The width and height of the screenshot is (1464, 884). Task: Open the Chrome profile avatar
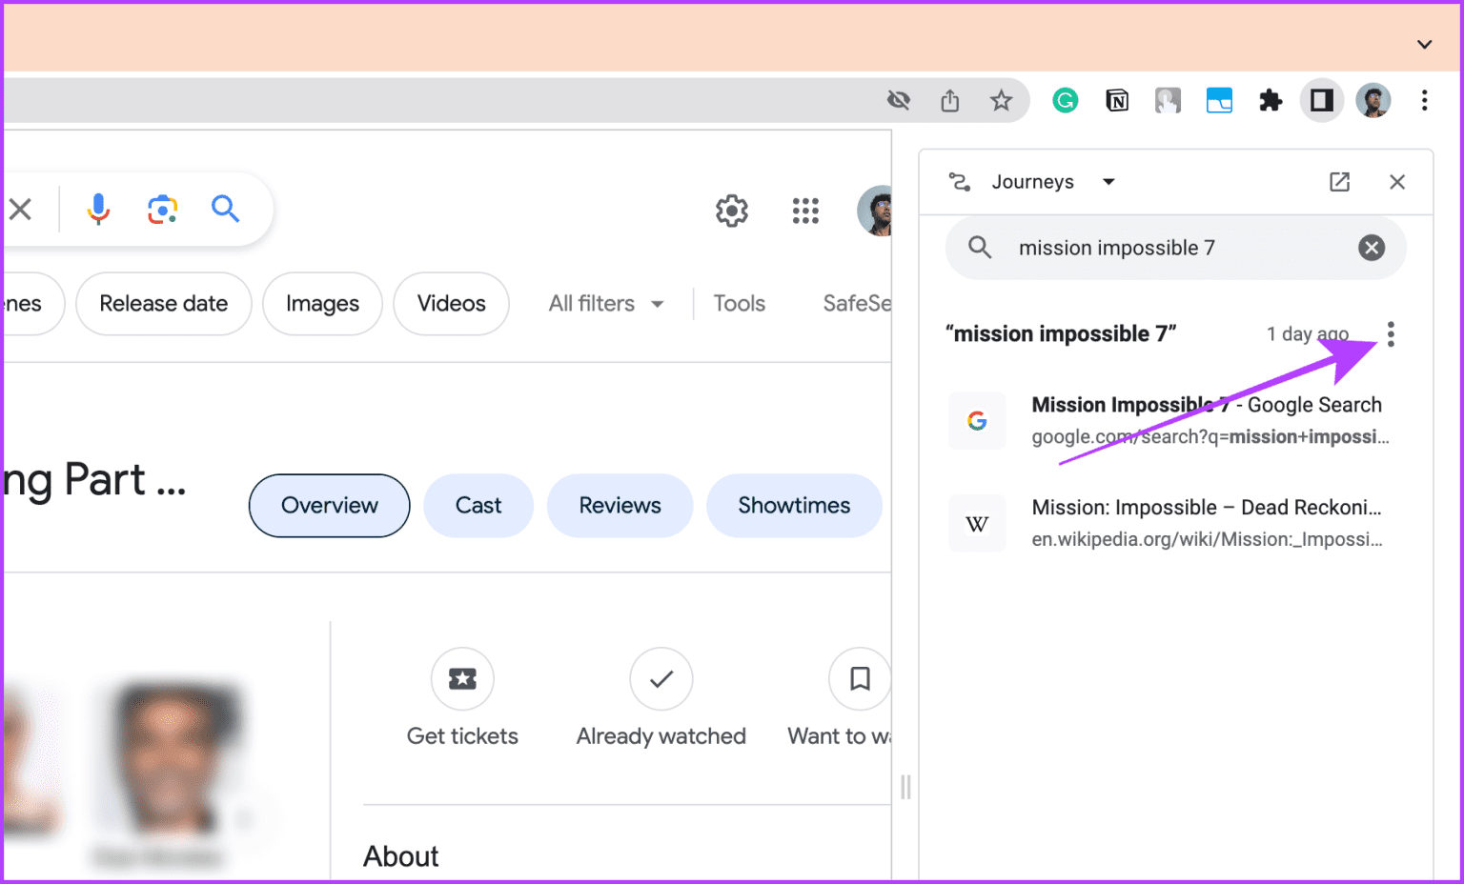pos(1373,100)
